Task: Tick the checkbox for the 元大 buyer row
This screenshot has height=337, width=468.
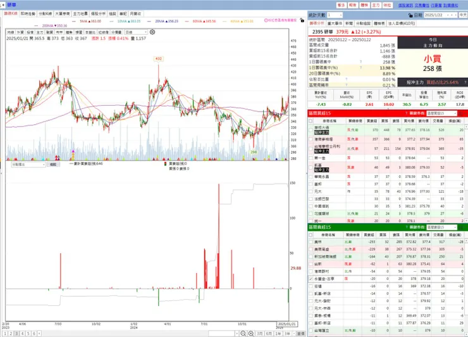Action: click(311, 191)
